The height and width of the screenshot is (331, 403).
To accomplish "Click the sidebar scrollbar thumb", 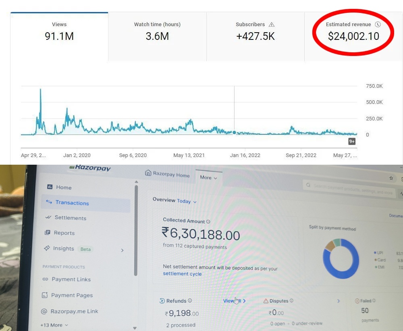I will 136,230.
